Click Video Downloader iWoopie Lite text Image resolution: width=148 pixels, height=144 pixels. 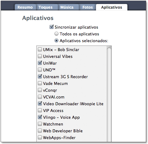[x=73, y=104]
